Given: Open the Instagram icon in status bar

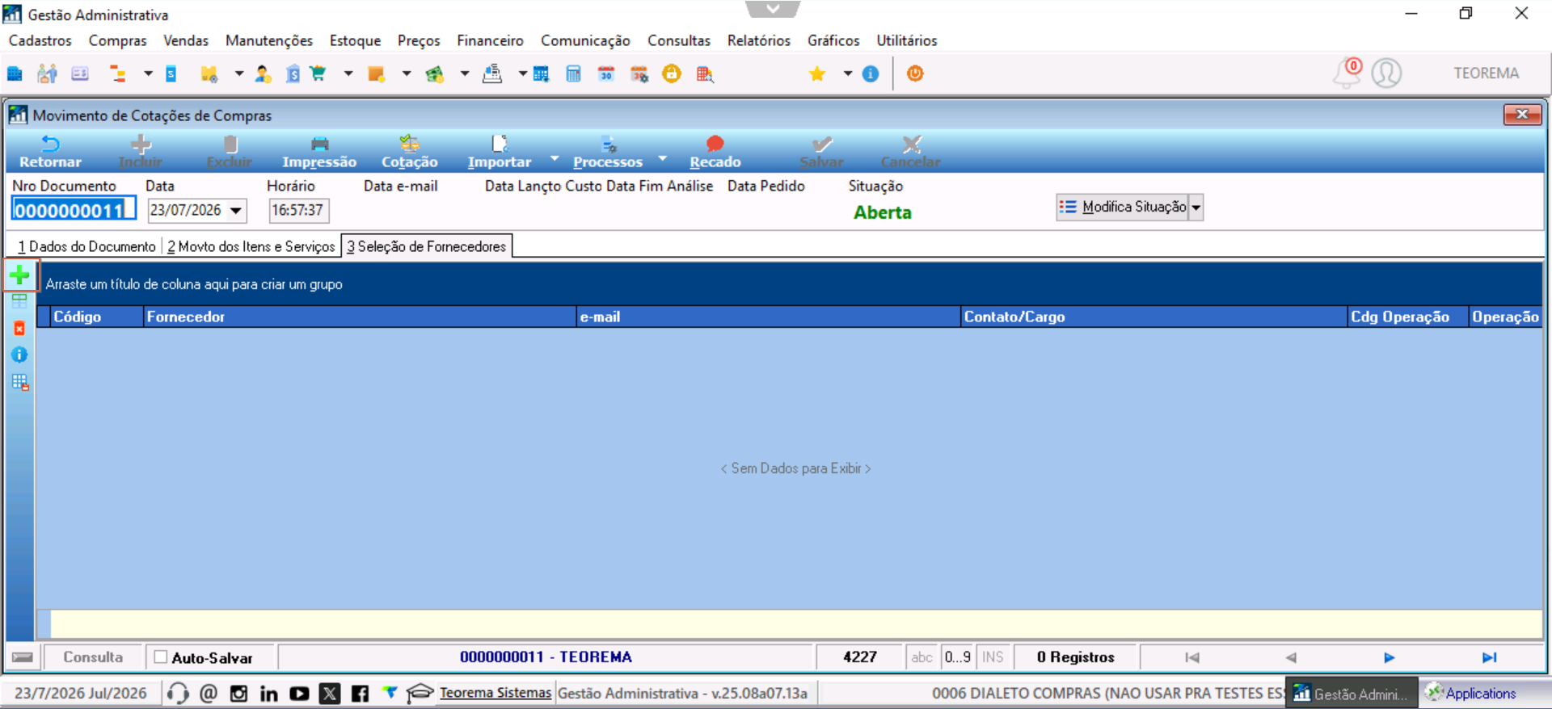Looking at the screenshot, I should [238, 694].
